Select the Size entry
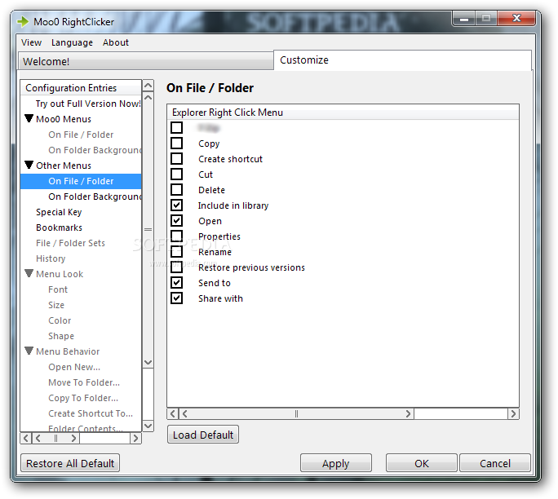 click(x=56, y=305)
